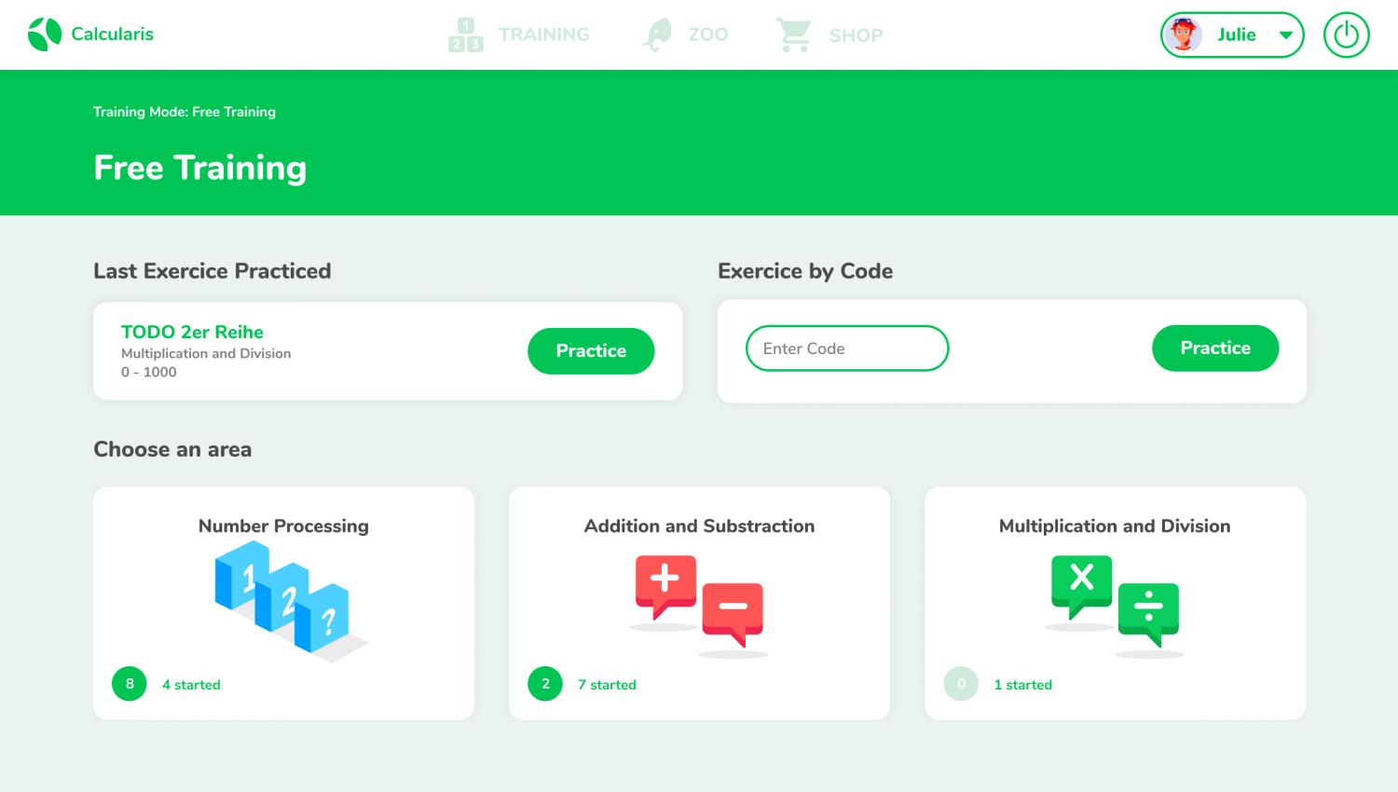Click the TODO 2er Reihe title
Image resolution: width=1398 pixels, height=792 pixels.
click(x=192, y=332)
